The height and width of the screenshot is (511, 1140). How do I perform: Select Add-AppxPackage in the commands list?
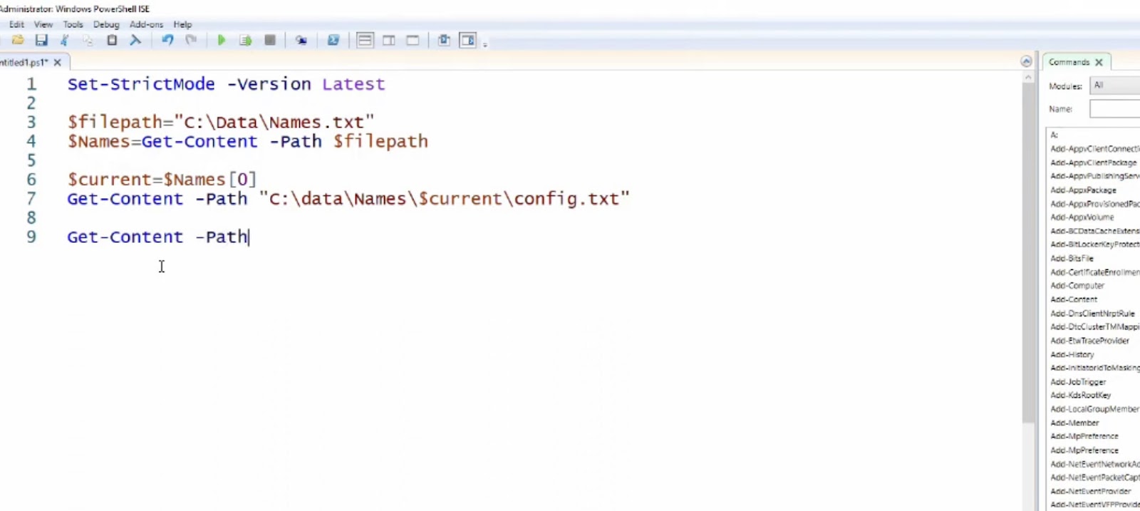click(x=1083, y=190)
